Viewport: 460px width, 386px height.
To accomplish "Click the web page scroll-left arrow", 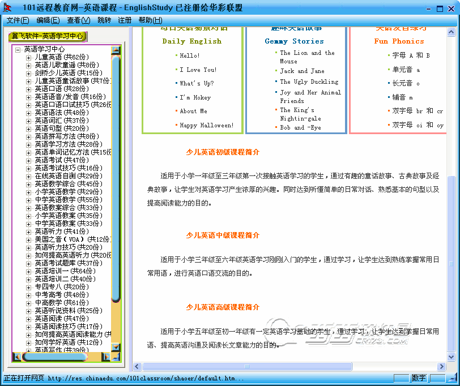I will pos(137,366).
